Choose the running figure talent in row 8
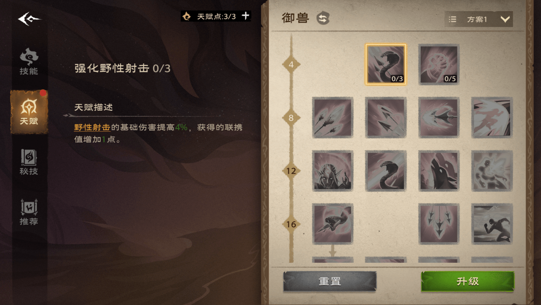The width and height of the screenshot is (541, 305). (492, 117)
